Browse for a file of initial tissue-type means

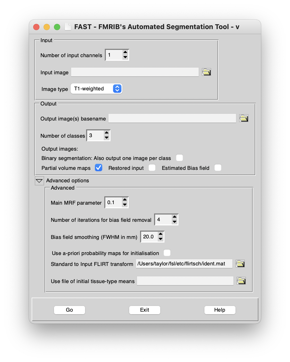241,281
